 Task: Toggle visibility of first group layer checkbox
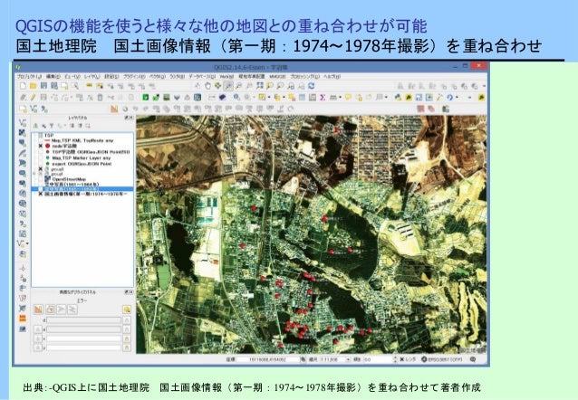[41, 169]
